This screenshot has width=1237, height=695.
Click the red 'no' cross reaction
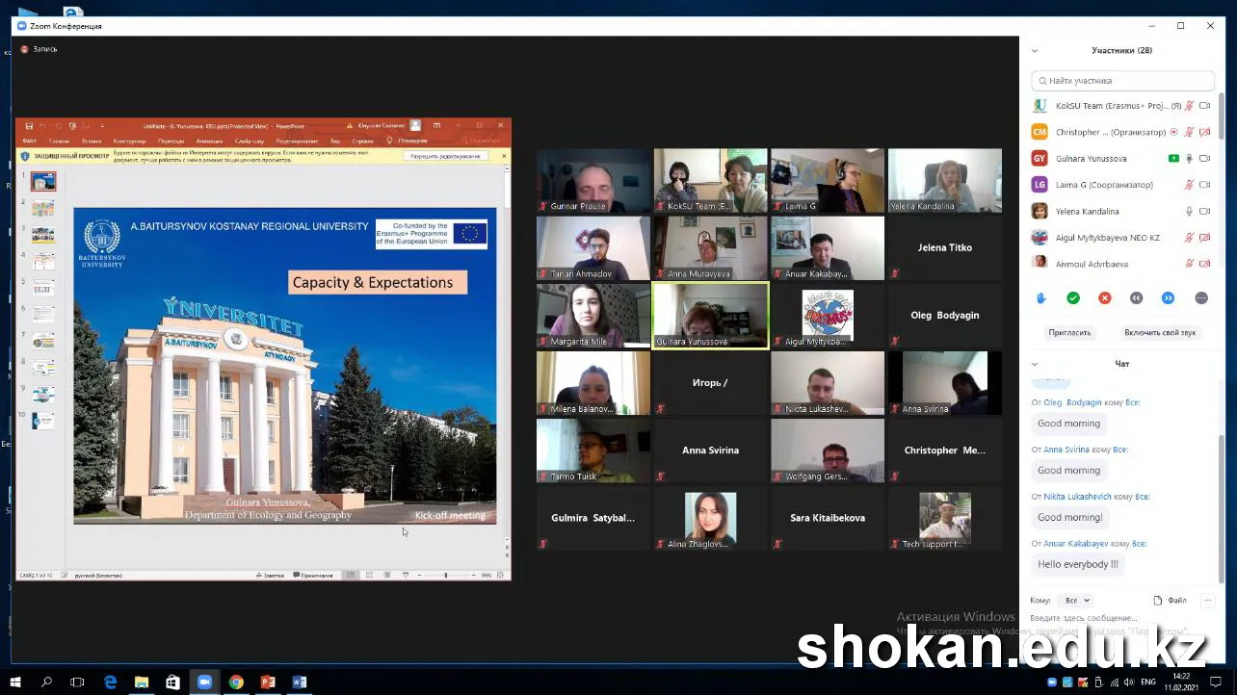point(1104,298)
